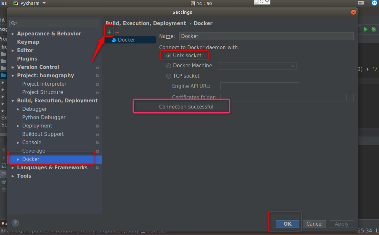This screenshot has width=379, height=235.
Task: Open the help question mark button
Action: (x=15, y=223)
